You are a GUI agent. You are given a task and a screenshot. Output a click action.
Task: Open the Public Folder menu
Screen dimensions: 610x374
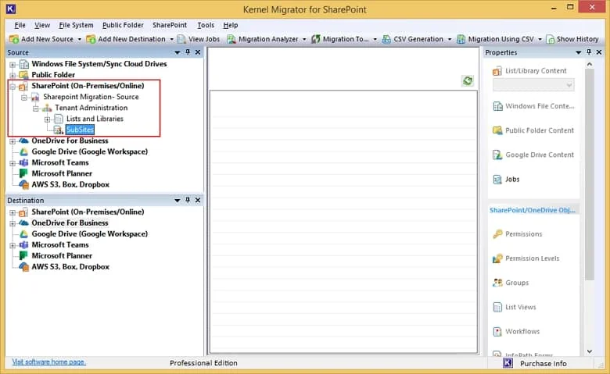pyautogui.click(x=123, y=25)
